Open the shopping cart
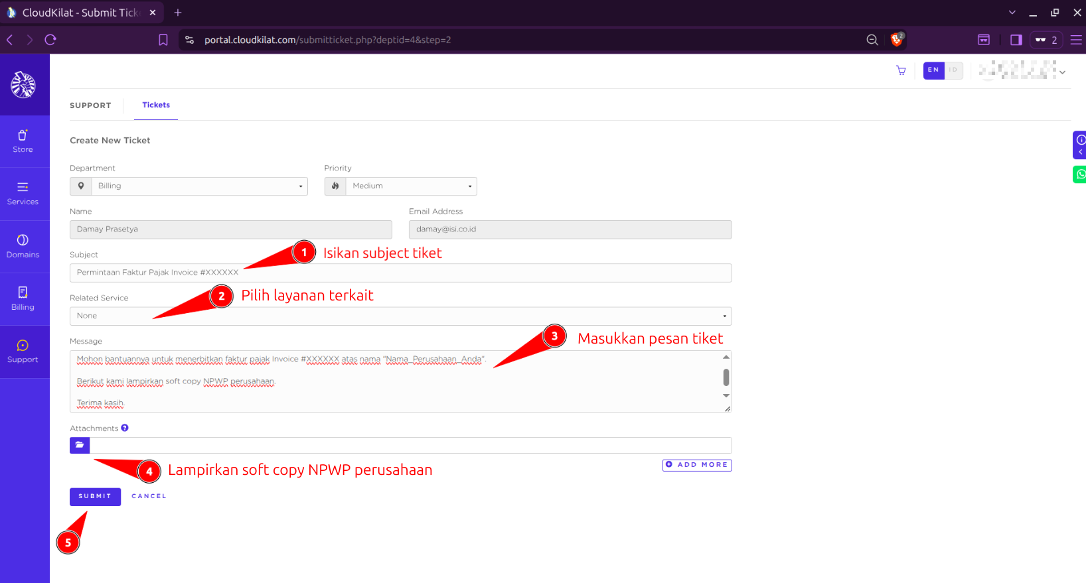This screenshot has height=583, width=1086. click(901, 70)
